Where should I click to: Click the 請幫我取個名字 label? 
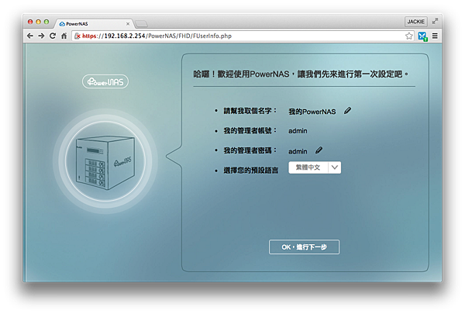click(x=250, y=111)
